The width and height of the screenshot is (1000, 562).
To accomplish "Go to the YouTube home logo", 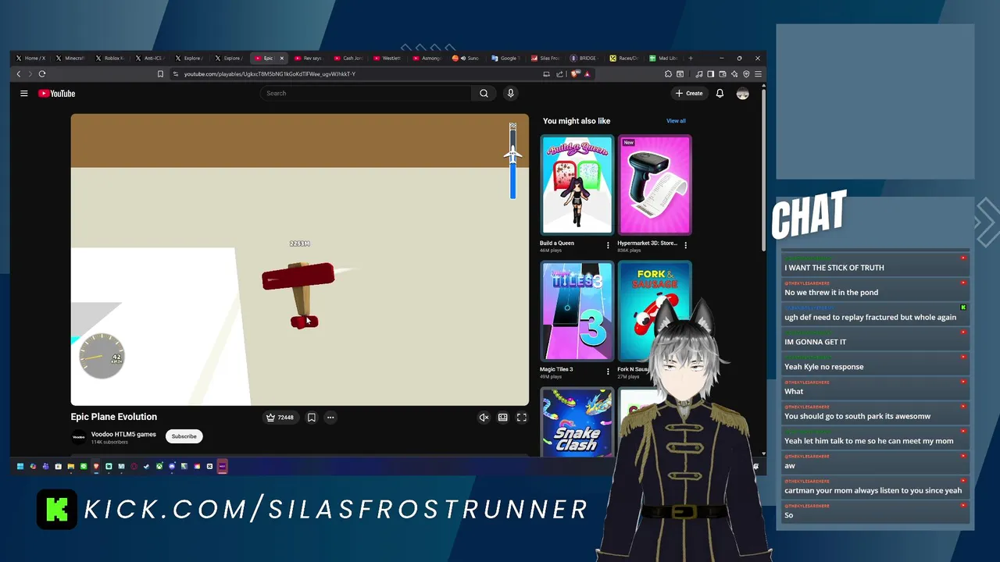I will point(56,94).
